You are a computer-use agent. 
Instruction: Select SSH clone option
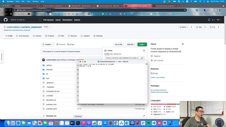click(112, 54)
